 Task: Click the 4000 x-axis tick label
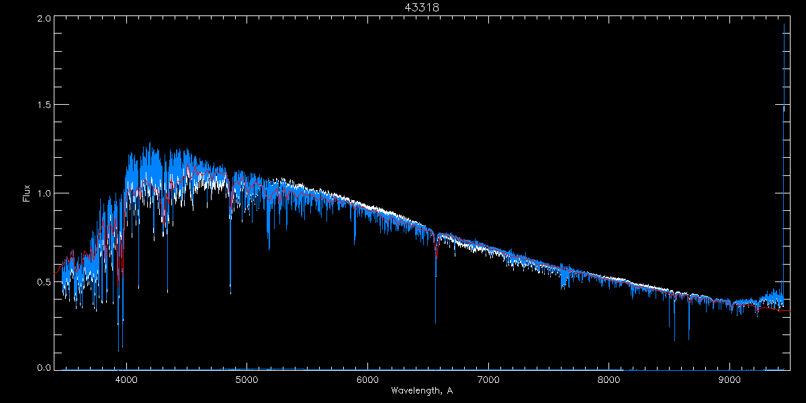pos(126,379)
